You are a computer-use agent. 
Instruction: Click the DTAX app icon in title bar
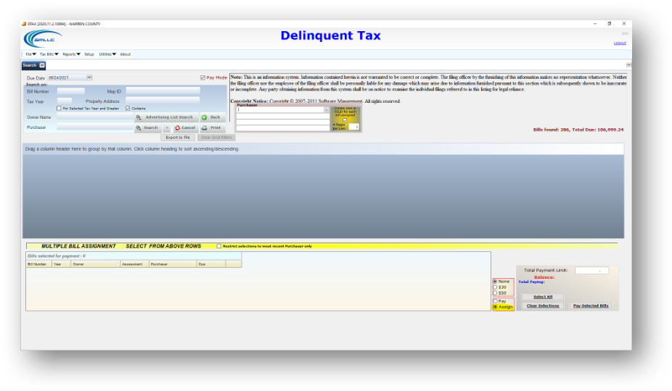pyautogui.click(x=24, y=23)
